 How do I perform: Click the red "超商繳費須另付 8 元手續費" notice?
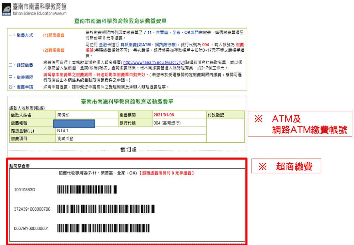[166, 173]
